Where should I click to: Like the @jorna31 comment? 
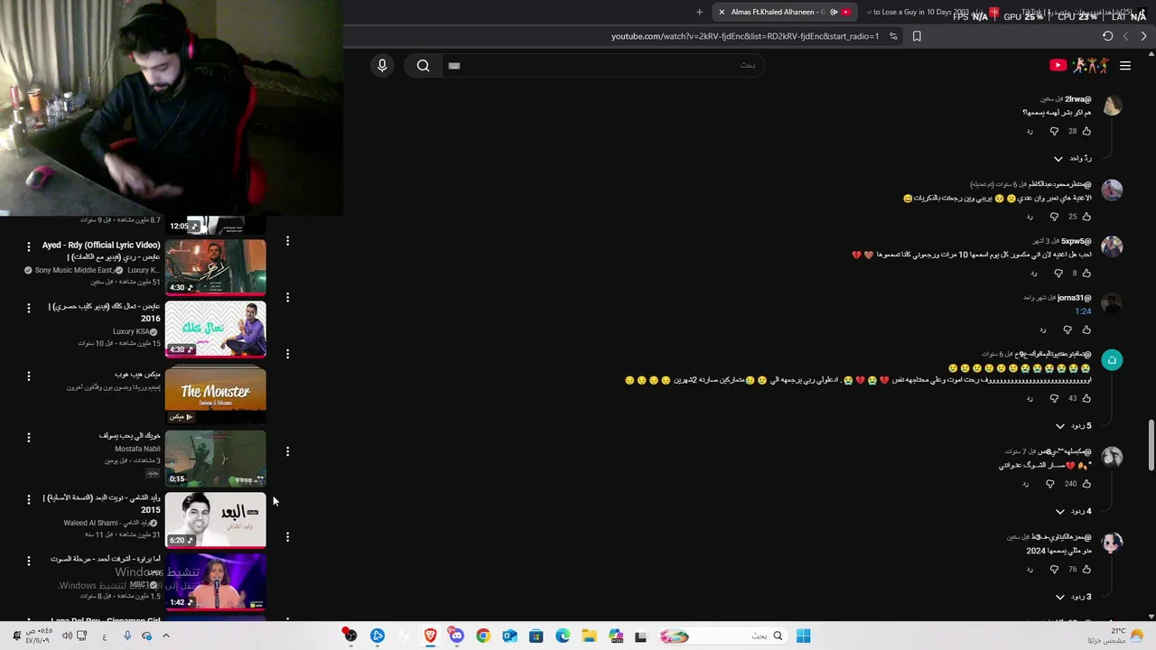(x=1086, y=330)
